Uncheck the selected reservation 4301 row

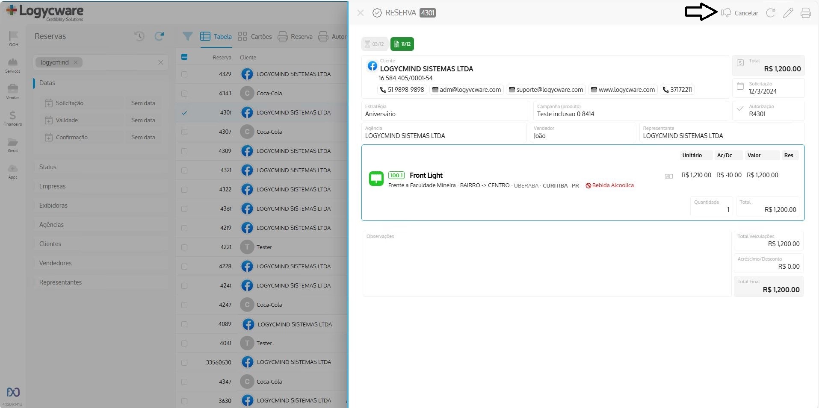click(184, 113)
